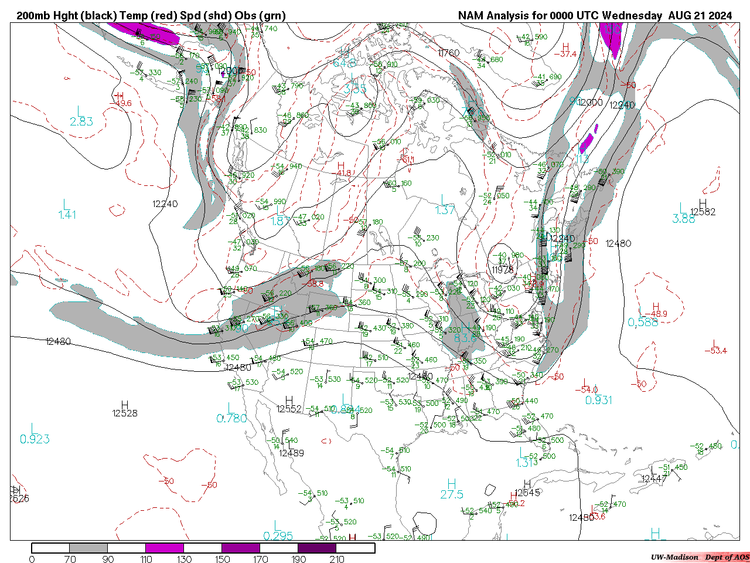Select the cyan L 0.923 marker

pyautogui.click(x=35, y=434)
